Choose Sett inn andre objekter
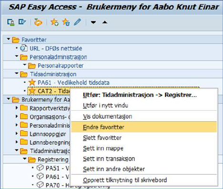 point(144,169)
